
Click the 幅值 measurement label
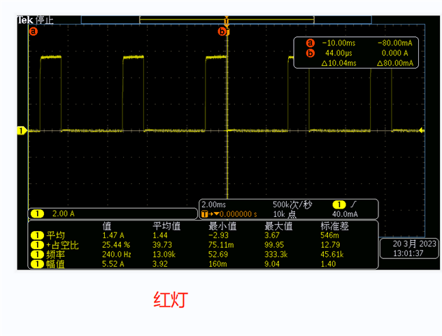56,264
